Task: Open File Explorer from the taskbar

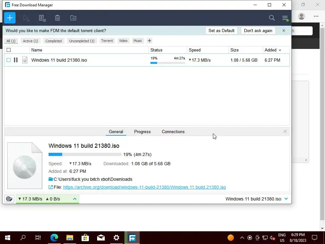Action: [70, 238]
